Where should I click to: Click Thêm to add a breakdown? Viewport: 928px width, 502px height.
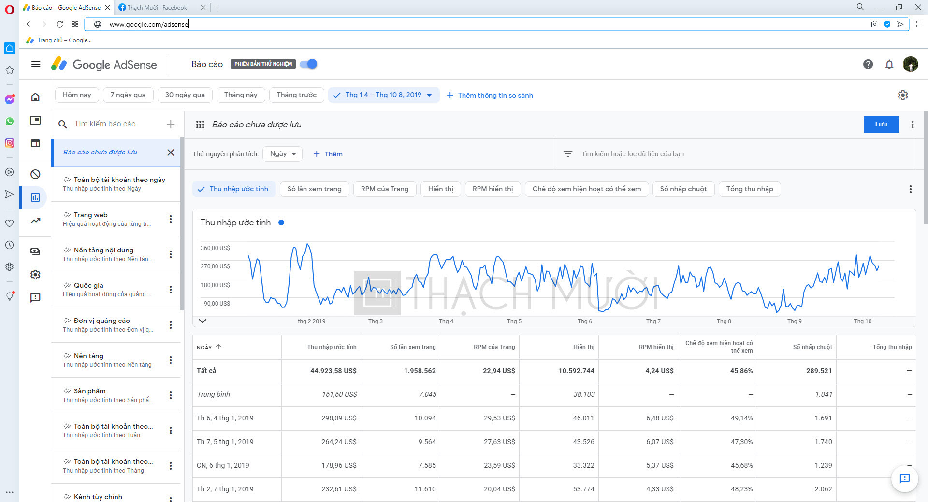pyautogui.click(x=328, y=154)
